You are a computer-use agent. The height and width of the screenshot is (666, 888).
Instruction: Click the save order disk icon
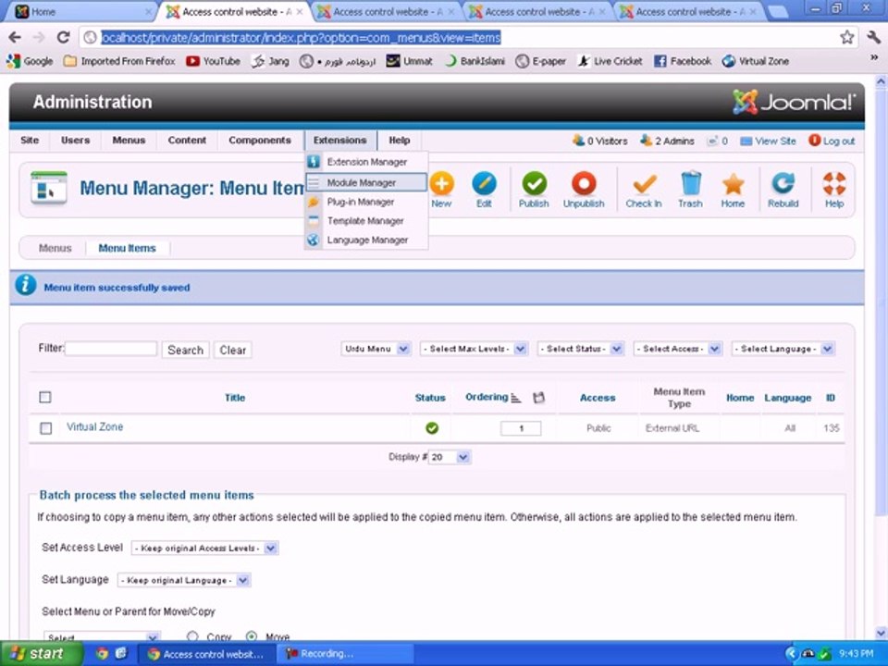tap(538, 398)
